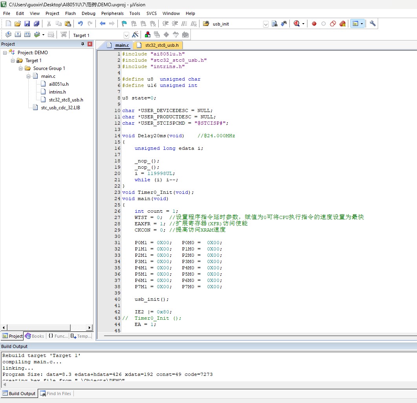Image resolution: width=417 pixels, height=403 pixels.
Task: Open Find In Files output tab
Action: coord(56,394)
